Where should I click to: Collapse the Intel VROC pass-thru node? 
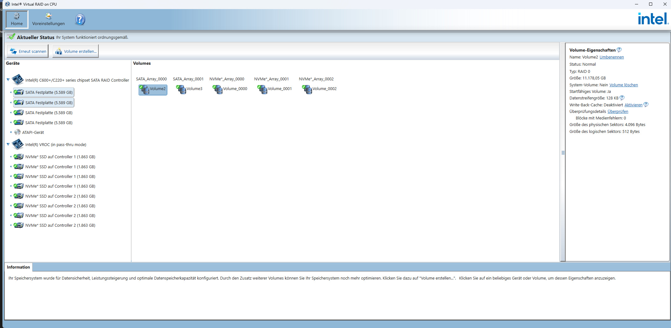8,144
